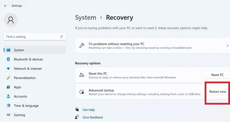Click the Reset PC button

point(217,75)
